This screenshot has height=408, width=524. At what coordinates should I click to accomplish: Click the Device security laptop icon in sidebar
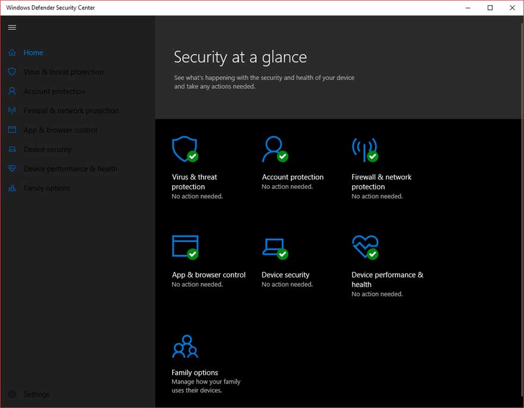pos(12,149)
